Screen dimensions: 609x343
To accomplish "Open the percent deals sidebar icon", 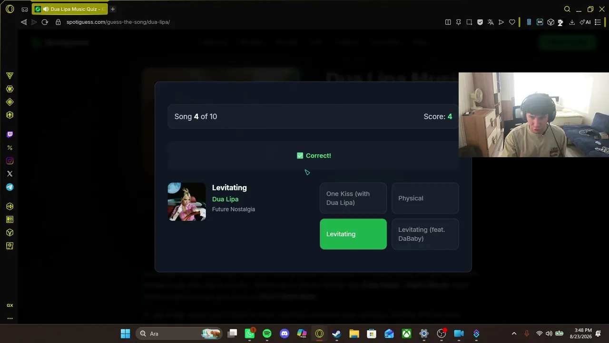I will [10, 148].
